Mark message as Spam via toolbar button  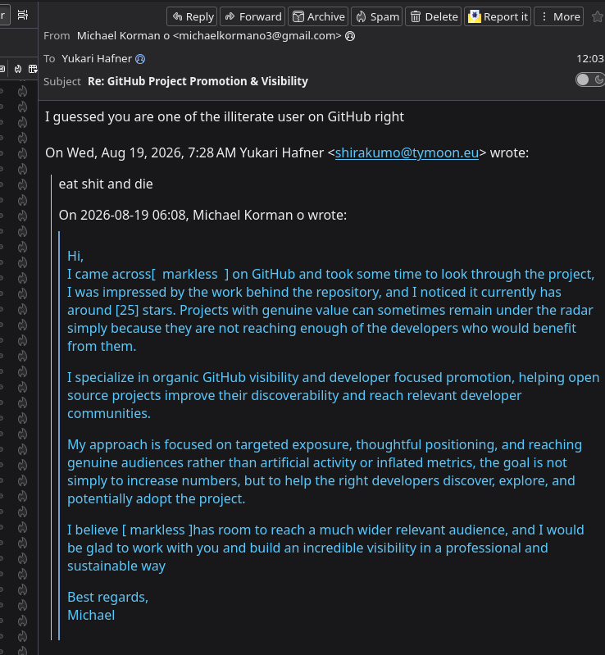pyautogui.click(x=376, y=16)
